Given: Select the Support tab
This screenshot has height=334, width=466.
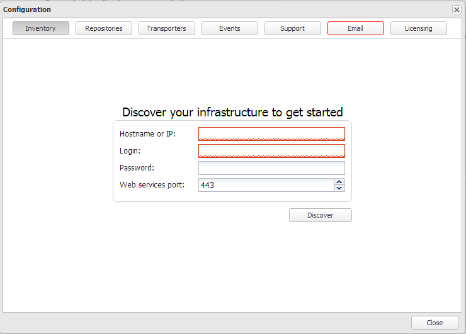Looking at the screenshot, I should [x=293, y=28].
